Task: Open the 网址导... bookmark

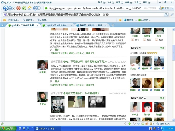Action: click(x=14, y=20)
